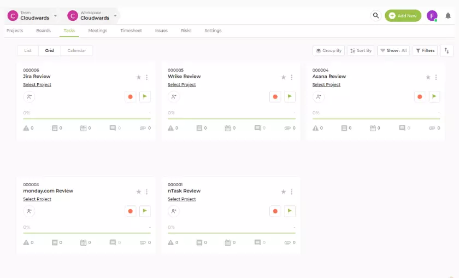The image size is (459, 278).
Task: Star the monday.com Review task
Action: pyautogui.click(x=139, y=192)
